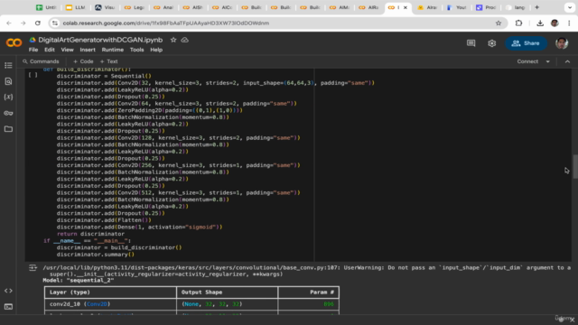Click the notebook vertical scrollbar thumb
The height and width of the screenshot is (325, 578).
coord(575,166)
